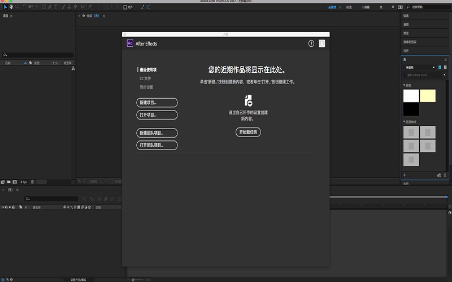Select the Selection arrow tool
Image resolution: width=452 pixels, height=282 pixels.
coord(5,7)
